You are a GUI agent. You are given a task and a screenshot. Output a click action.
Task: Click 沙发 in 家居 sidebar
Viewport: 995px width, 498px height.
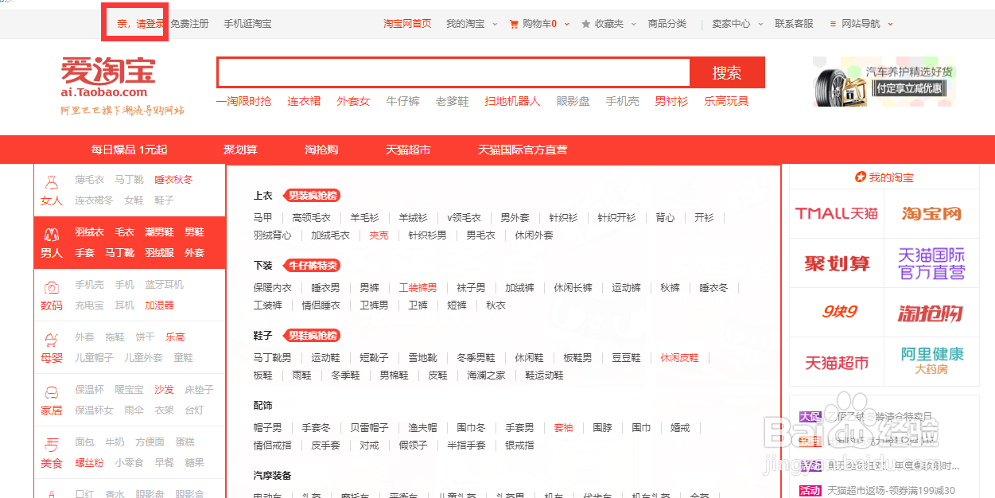pos(164,390)
